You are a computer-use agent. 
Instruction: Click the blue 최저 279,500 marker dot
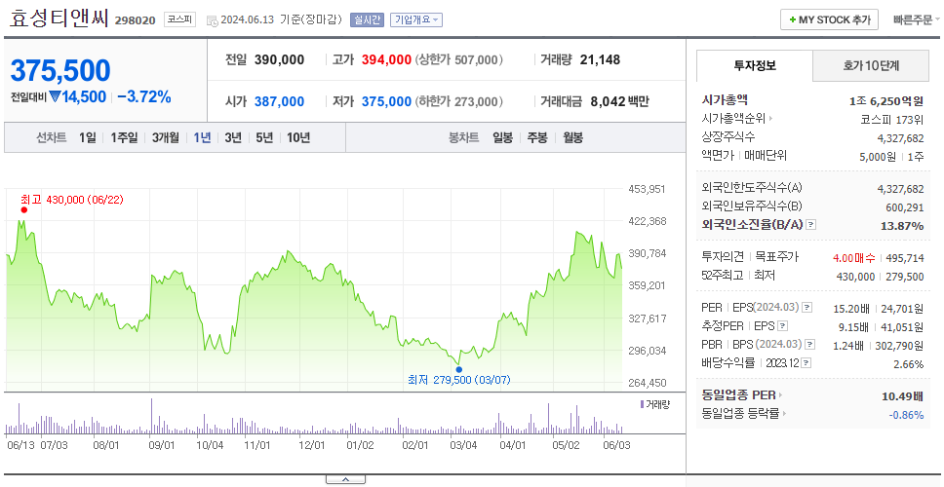point(459,370)
